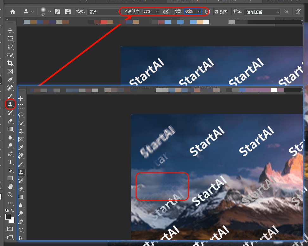Swap foreground and background colors arrow icon
The width and height of the screenshot is (308, 246).
(x=13, y=211)
